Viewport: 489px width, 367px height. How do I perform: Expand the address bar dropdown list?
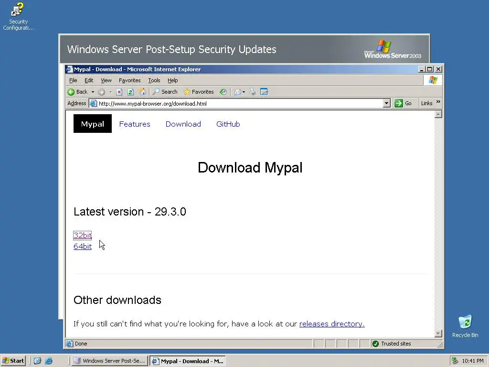pyautogui.click(x=386, y=103)
